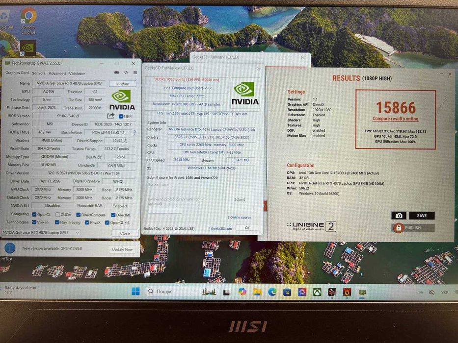Toggle the Vulkan checkbox

coord(34,222)
